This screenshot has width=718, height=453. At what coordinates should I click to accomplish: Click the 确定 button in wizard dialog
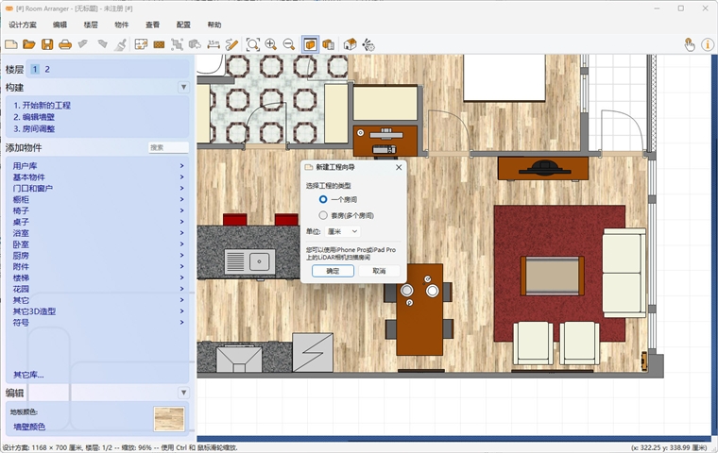coord(333,271)
